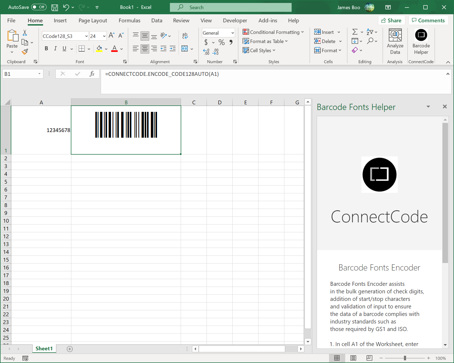Switch to the Developer tab
The image size is (454, 363).
coord(235,20)
